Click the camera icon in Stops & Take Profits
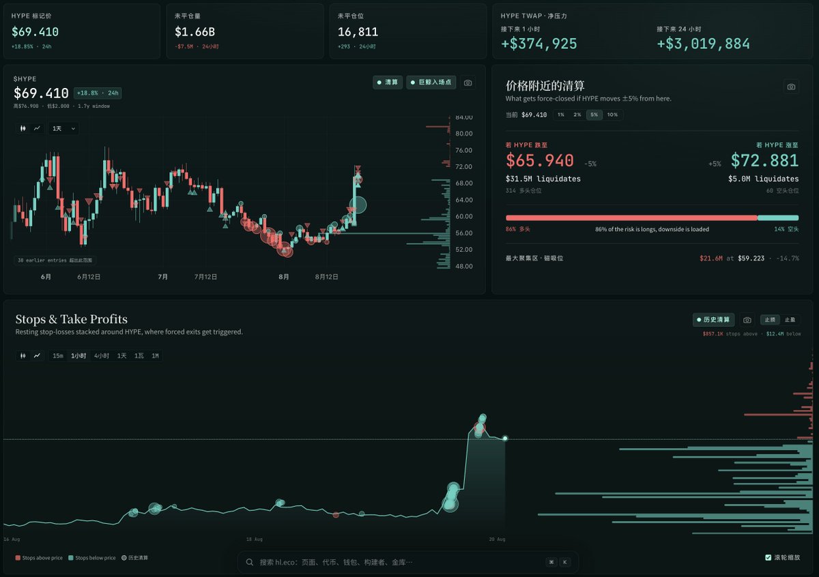The image size is (819, 577). [x=747, y=320]
